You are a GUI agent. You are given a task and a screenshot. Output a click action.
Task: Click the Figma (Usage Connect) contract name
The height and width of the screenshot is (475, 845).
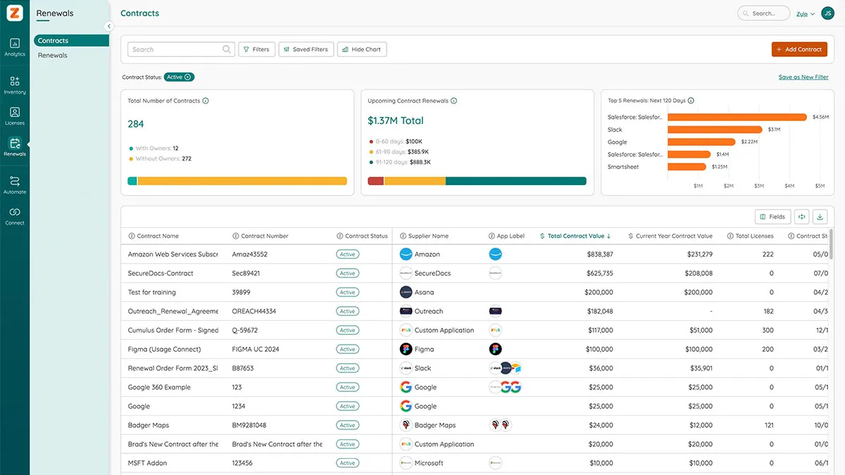(x=164, y=349)
